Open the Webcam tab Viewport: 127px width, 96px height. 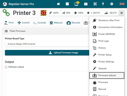click(x=56, y=23)
